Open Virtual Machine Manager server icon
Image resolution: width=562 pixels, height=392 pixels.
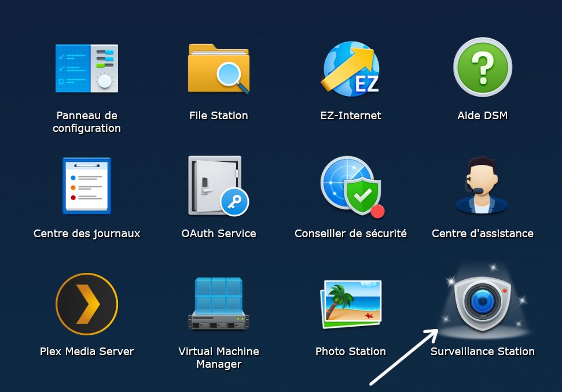pos(219,303)
